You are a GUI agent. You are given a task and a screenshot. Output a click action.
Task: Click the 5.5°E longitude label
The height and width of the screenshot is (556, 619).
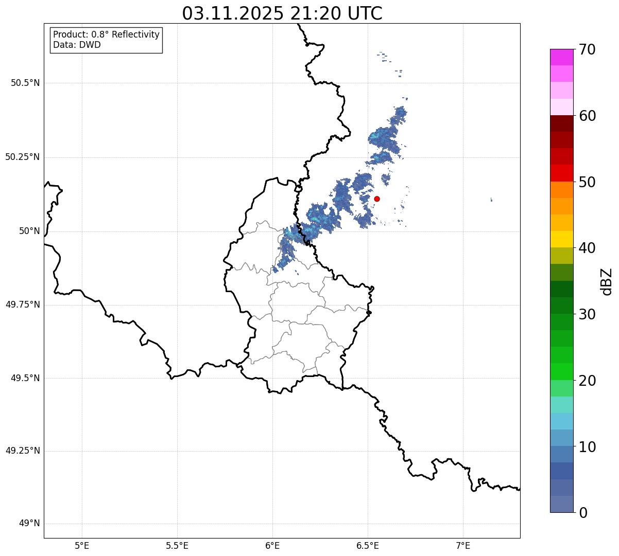tap(177, 545)
